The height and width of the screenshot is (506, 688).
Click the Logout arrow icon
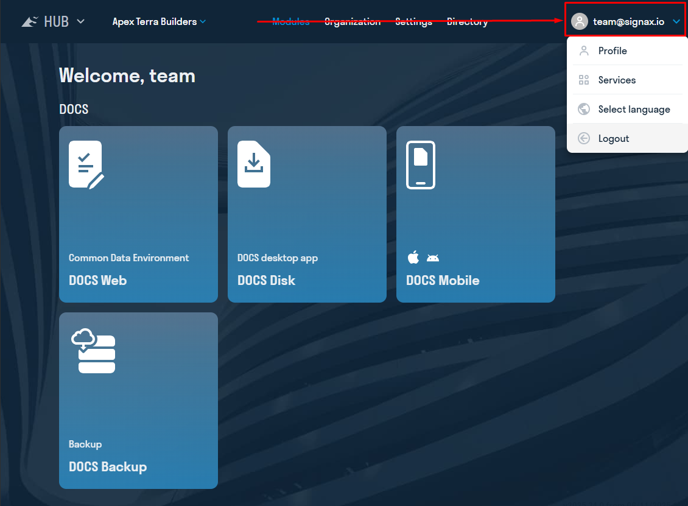583,138
